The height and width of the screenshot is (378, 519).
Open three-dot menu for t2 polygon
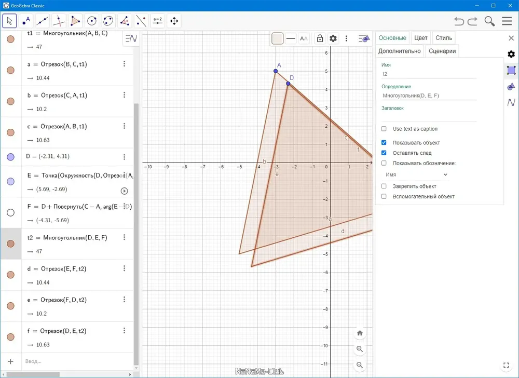124,237
